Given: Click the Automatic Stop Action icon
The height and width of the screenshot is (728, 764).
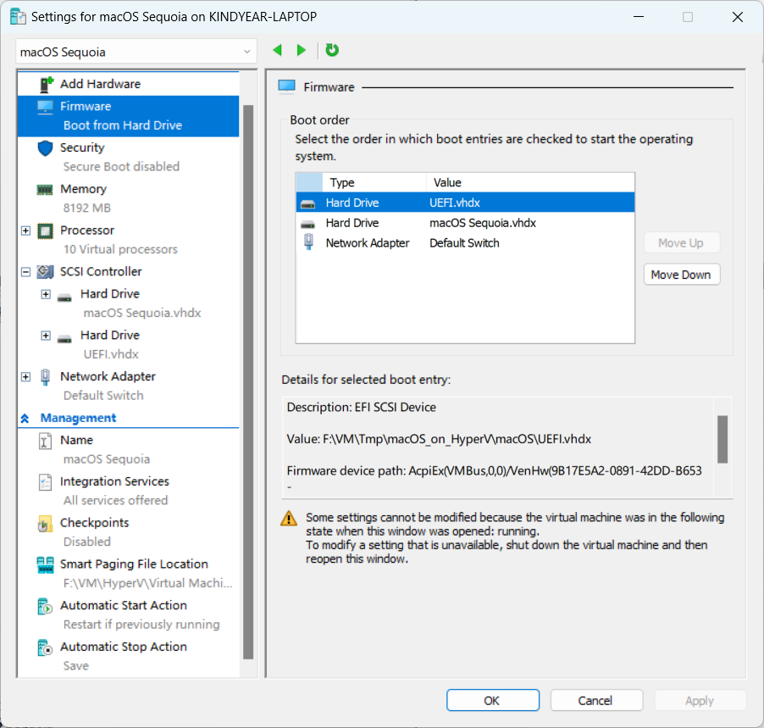Looking at the screenshot, I should tap(45, 648).
